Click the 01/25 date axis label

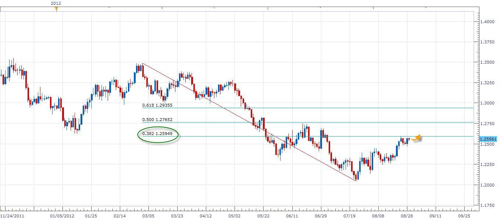pyautogui.click(x=91, y=216)
